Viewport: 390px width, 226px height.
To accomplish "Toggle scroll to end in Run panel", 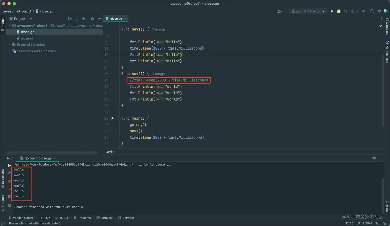I will [9, 190].
